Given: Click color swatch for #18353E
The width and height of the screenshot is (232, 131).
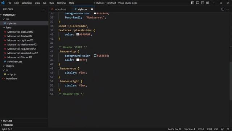Looking at the screenshot, I should (95, 56).
